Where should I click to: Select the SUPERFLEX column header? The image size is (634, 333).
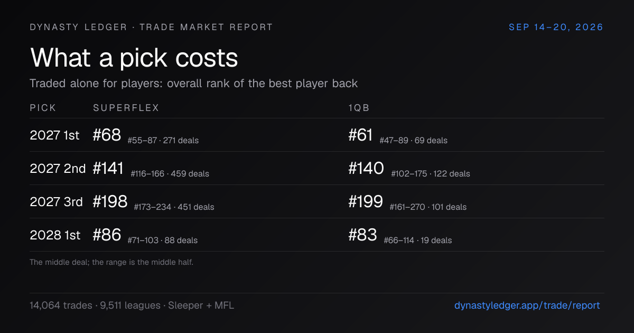point(126,108)
